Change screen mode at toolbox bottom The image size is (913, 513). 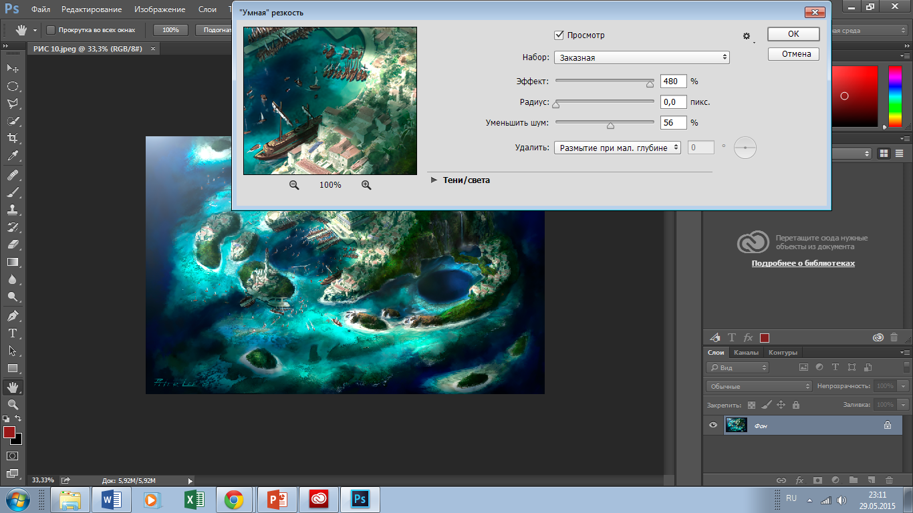pyautogui.click(x=13, y=473)
